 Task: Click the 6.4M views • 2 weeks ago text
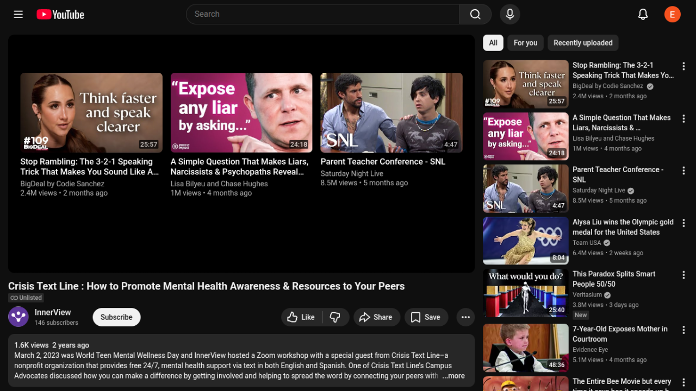click(608, 253)
